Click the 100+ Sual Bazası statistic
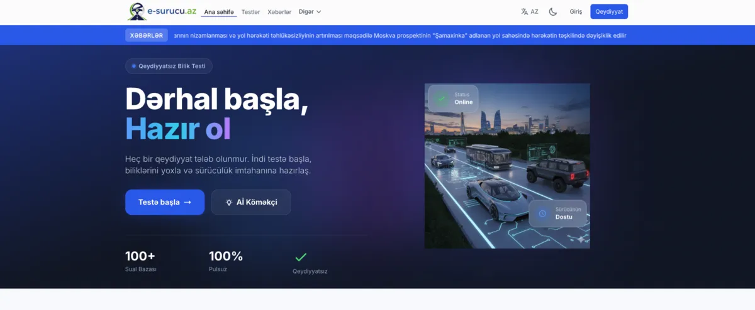Viewport: 755px width, 310px height. 141,261
